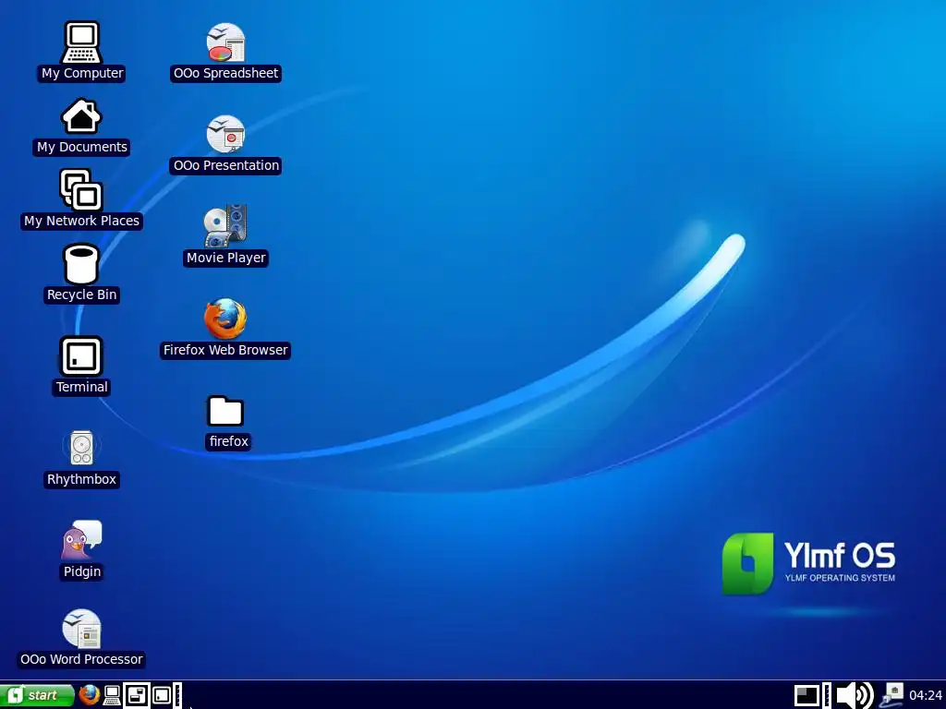Select the 'My Computer' icon label
Image resolution: width=946 pixels, height=709 pixels.
point(82,73)
